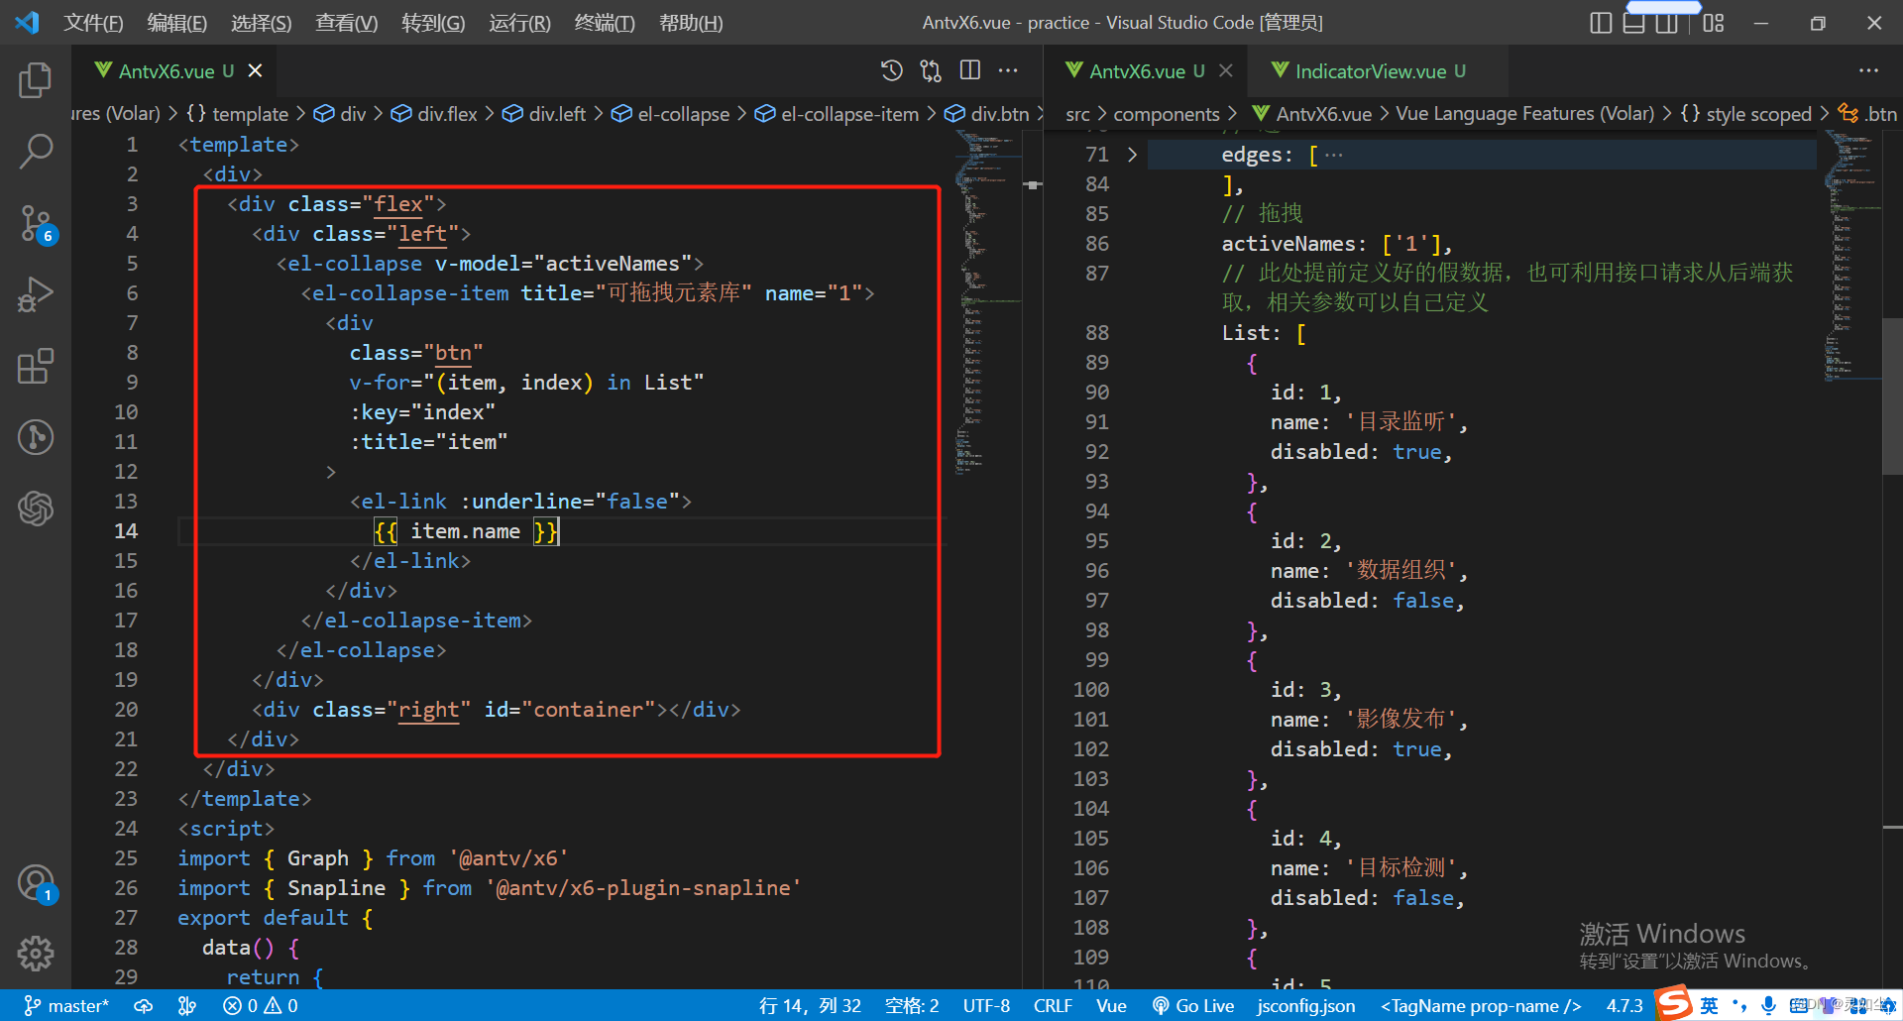
Task: Open the Git Graph activity bar icon
Action: (x=36, y=437)
